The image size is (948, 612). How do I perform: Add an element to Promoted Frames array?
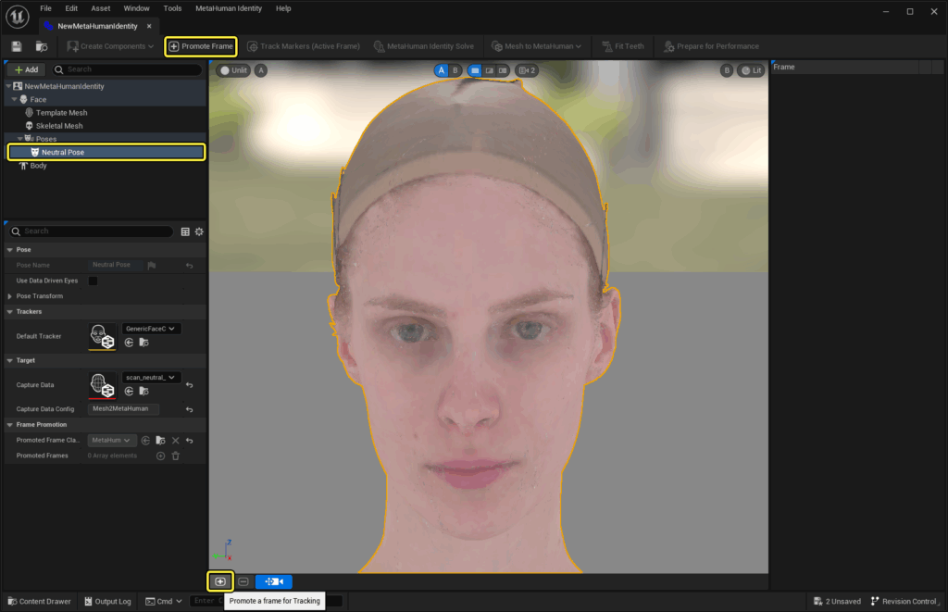pyautogui.click(x=160, y=456)
